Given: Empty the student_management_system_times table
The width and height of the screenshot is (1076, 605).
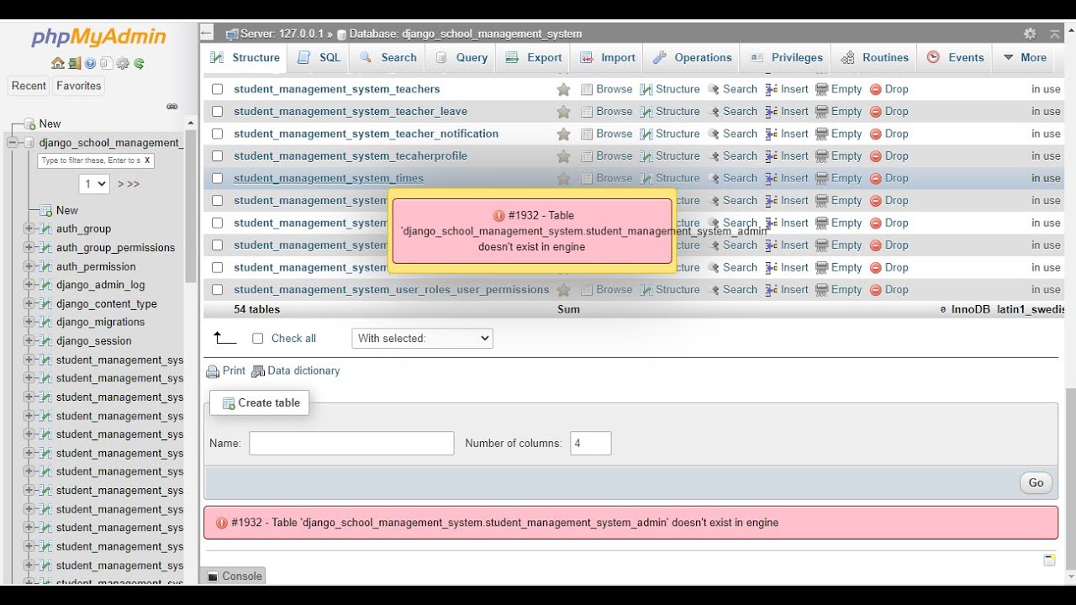Looking at the screenshot, I should tap(839, 178).
